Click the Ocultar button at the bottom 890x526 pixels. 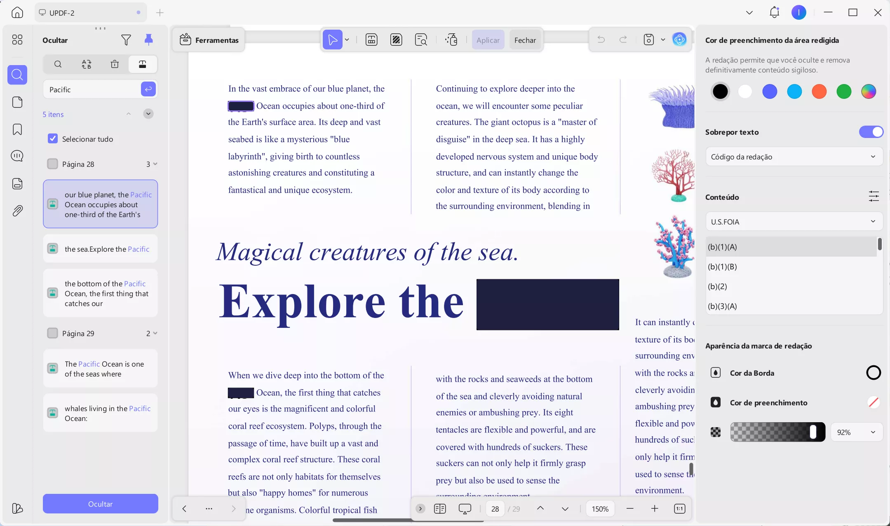(x=100, y=504)
